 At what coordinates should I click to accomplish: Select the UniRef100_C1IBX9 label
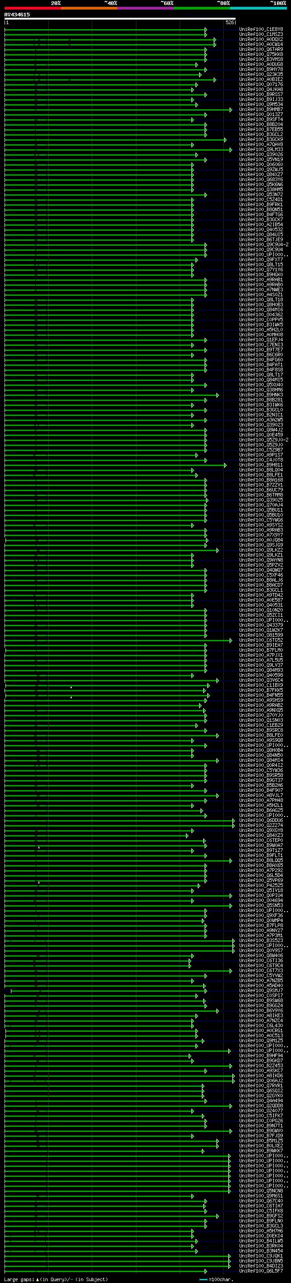click(x=261, y=685)
